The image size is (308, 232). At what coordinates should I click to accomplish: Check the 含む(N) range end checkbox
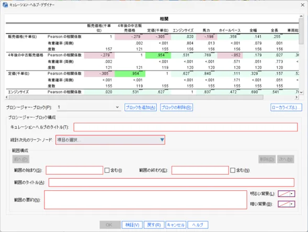pos(233,170)
